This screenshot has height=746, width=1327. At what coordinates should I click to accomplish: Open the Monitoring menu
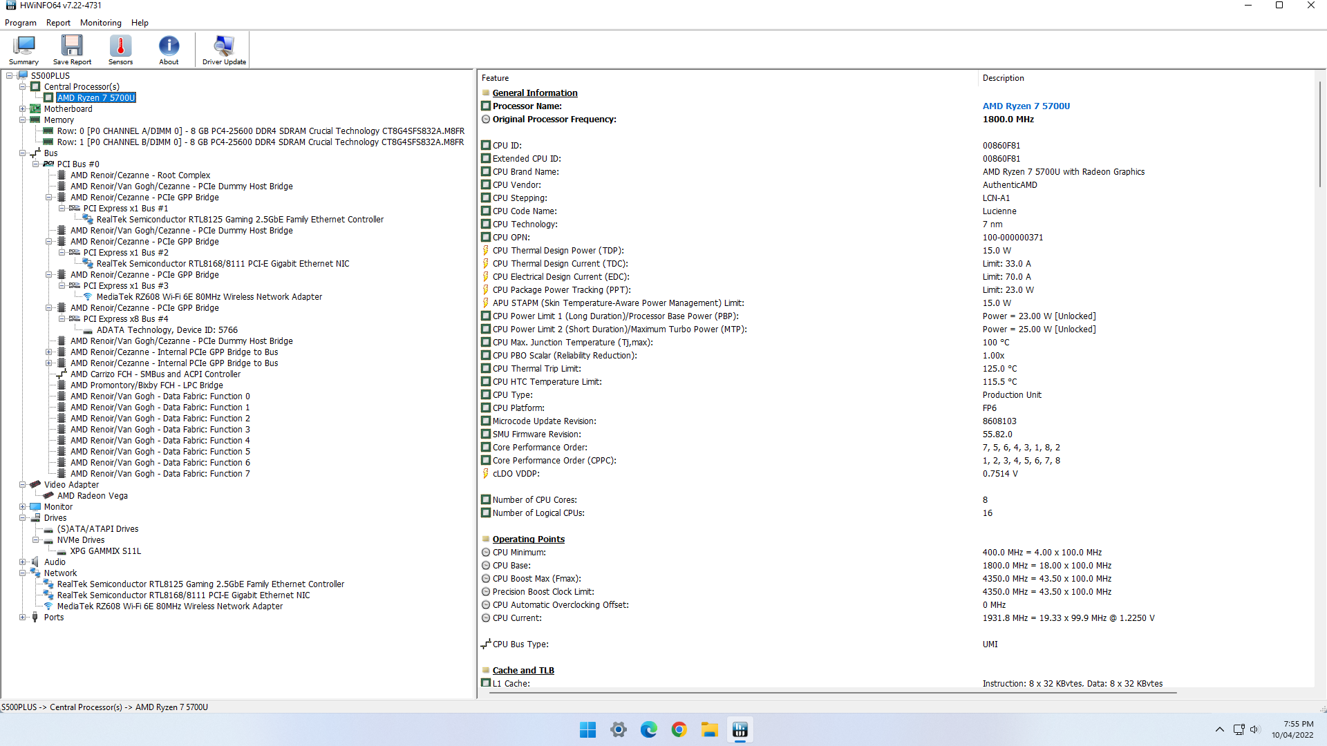101,23
